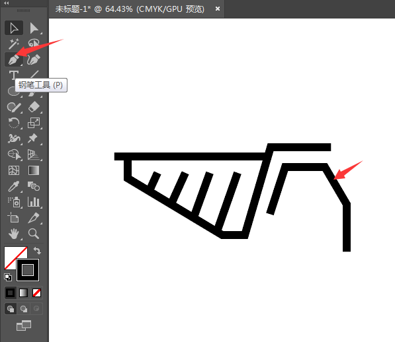Set paint to None with red slash

point(37,292)
